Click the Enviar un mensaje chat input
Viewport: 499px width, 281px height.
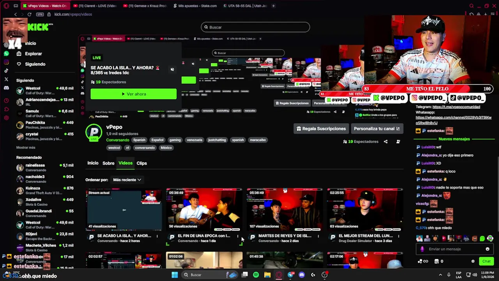pos(454,249)
